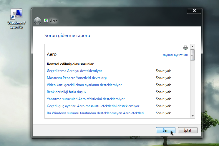Open 'Bu Windows sürümü tarafından desteklenmeyen Aero efektleri'
The height and width of the screenshot is (146, 219).
95,113
